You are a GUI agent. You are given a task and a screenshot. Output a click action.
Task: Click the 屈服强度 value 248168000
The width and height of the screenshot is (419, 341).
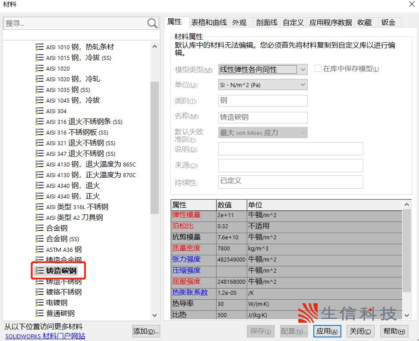click(231, 282)
